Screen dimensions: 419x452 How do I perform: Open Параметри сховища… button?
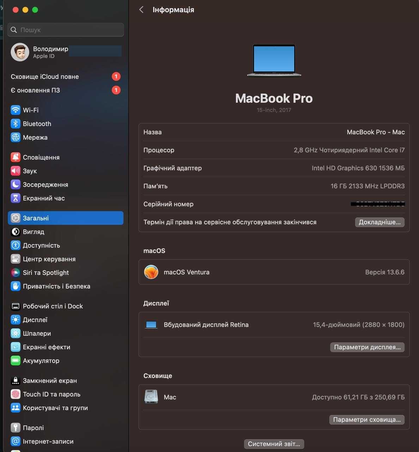[367, 420]
